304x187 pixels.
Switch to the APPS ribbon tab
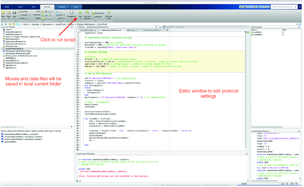coord(33,7)
